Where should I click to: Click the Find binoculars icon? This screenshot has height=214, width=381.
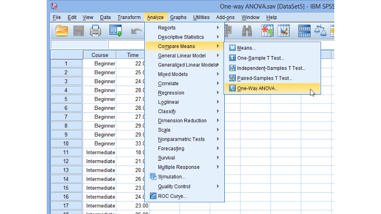(247, 31)
